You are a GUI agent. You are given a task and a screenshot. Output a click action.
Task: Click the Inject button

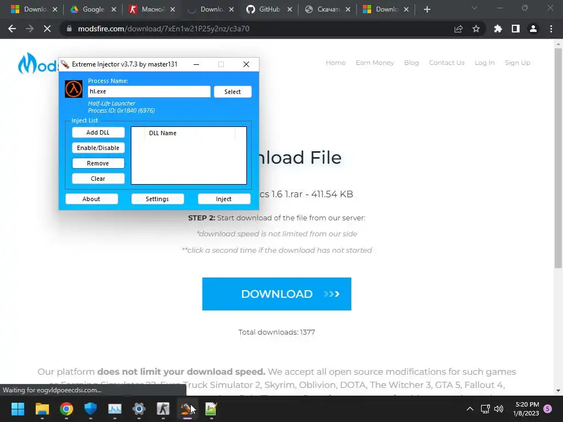tap(224, 199)
